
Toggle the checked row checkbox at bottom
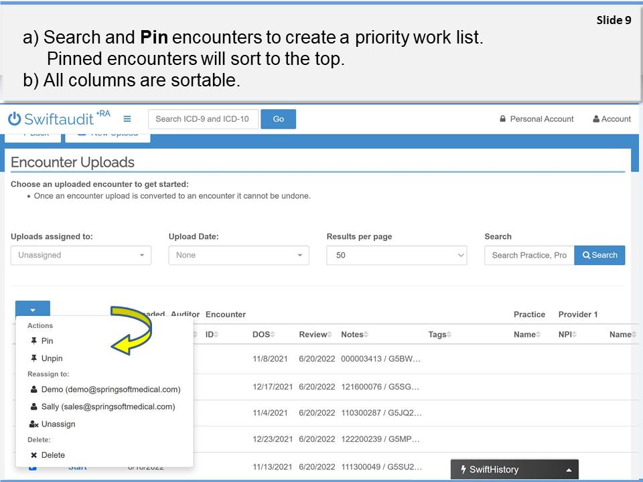tap(33, 467)
